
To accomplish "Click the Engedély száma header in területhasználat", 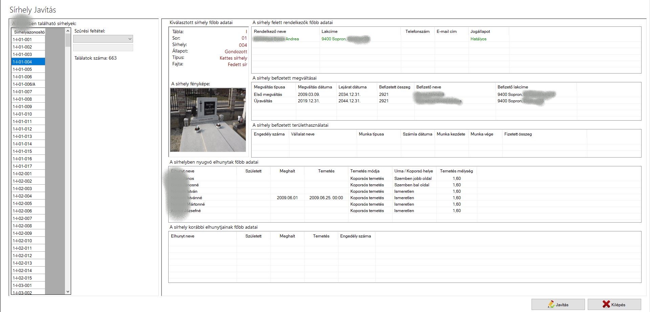I will (x=269, y=134).
